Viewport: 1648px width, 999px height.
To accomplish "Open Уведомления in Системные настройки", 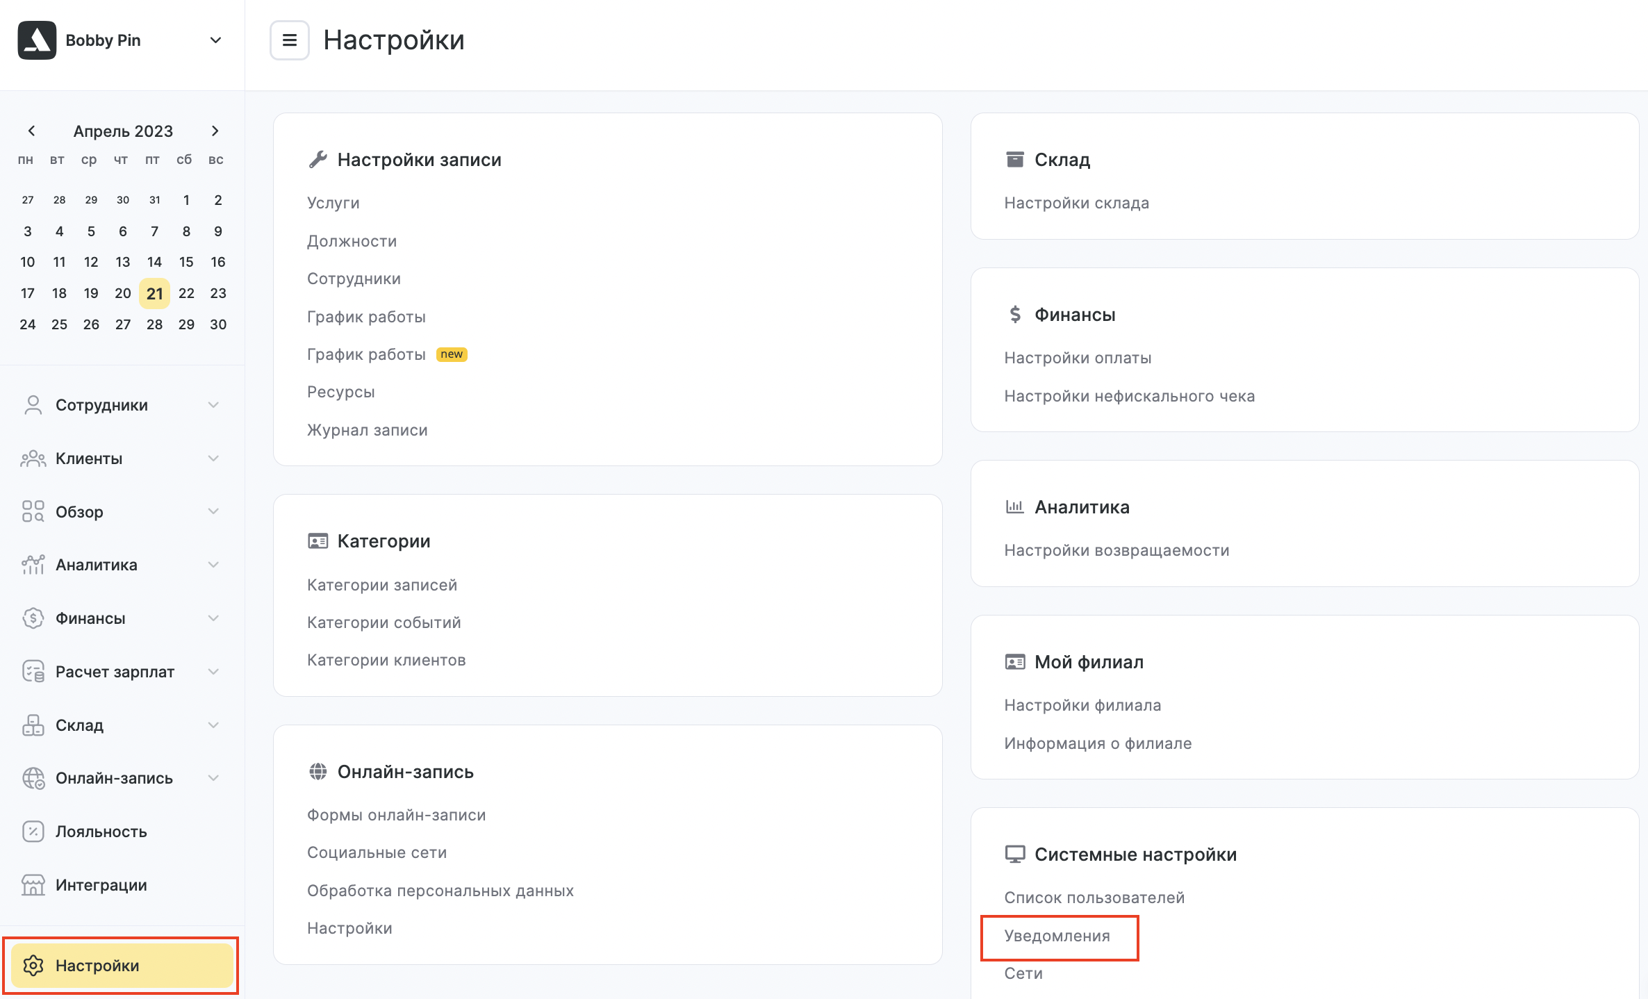I will [x=1057, y=936].
